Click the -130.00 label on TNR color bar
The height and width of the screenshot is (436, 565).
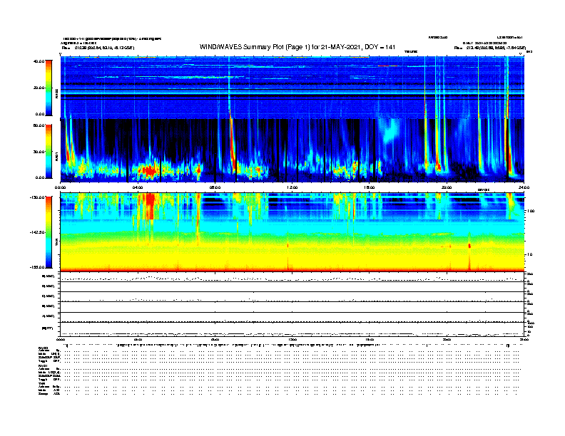37,197
